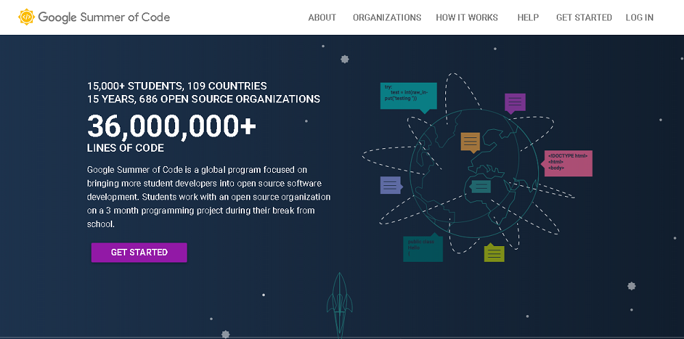Screen dimensions: 684x339
Task: Click the pink DOCTYPE html code bubble
Action: tap(568, 163)
